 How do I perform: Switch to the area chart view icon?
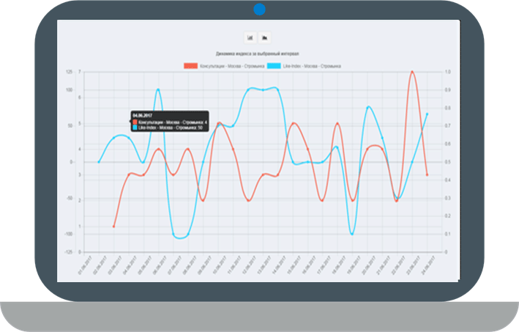pos(265,37)
